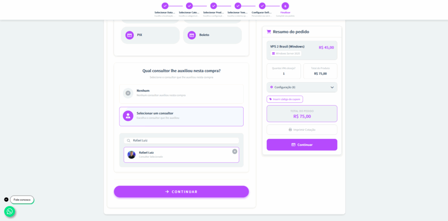Viewport: 448px width, 221px height.
Task: Expand the Configuração (8) section
Action: pos(301,87)
